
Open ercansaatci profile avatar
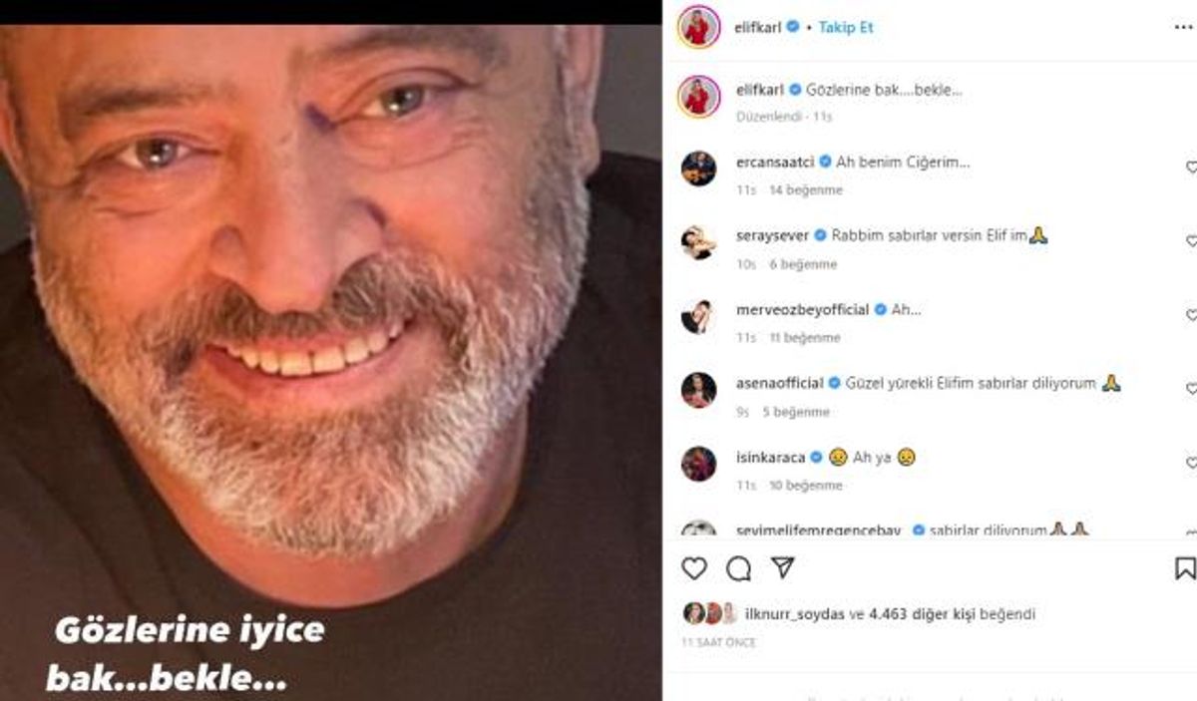tap(698, 169)
